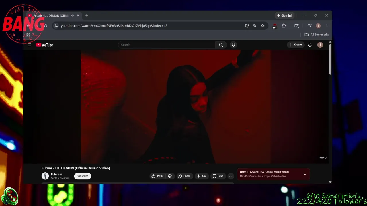
Task: Open the Ask AI button
Action: pos(201,176)
